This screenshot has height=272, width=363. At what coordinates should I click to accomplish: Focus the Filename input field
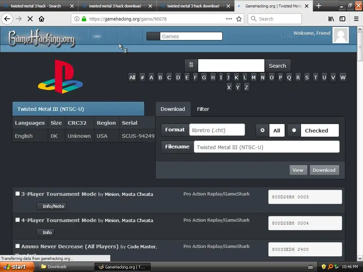click(x=267, y=147)
